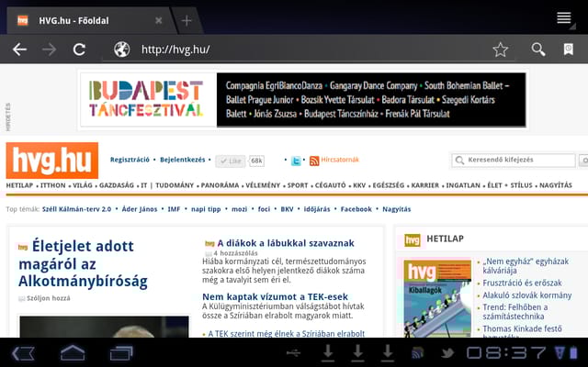
Task: Open article Nem kaptak vízumot a TEK-esek
Action: pos(275,297)
